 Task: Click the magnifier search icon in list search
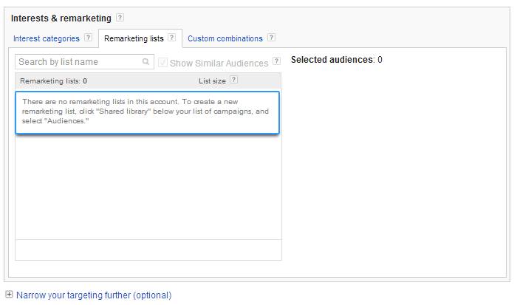(x=145, y=61)
